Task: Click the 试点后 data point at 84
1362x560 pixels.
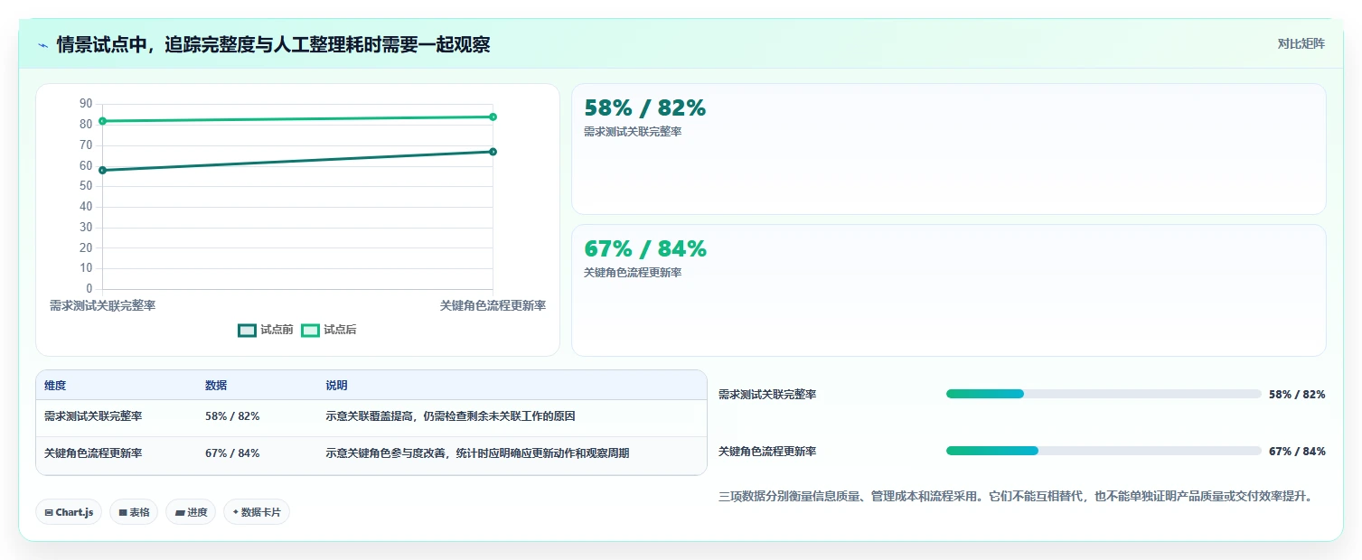Action: pos(493,117)
